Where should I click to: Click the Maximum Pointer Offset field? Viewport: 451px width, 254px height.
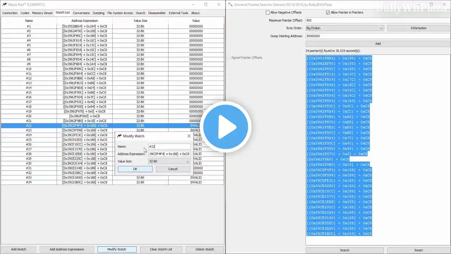click(378, 20)
